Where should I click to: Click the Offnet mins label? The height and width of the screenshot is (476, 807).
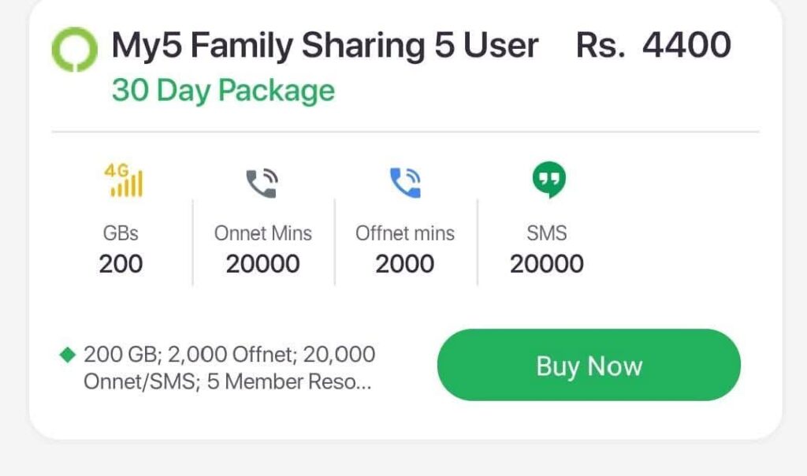coord(405,233)
